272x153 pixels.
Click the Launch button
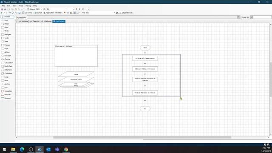point(38,13)
